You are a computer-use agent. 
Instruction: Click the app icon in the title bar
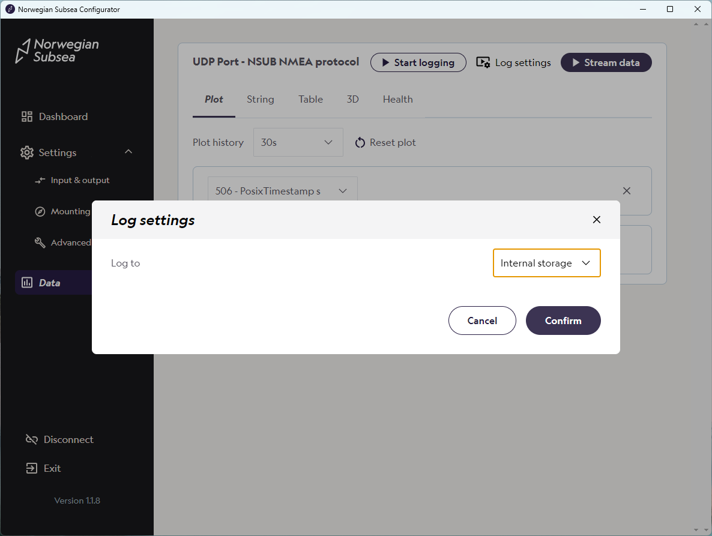[10, 9]
